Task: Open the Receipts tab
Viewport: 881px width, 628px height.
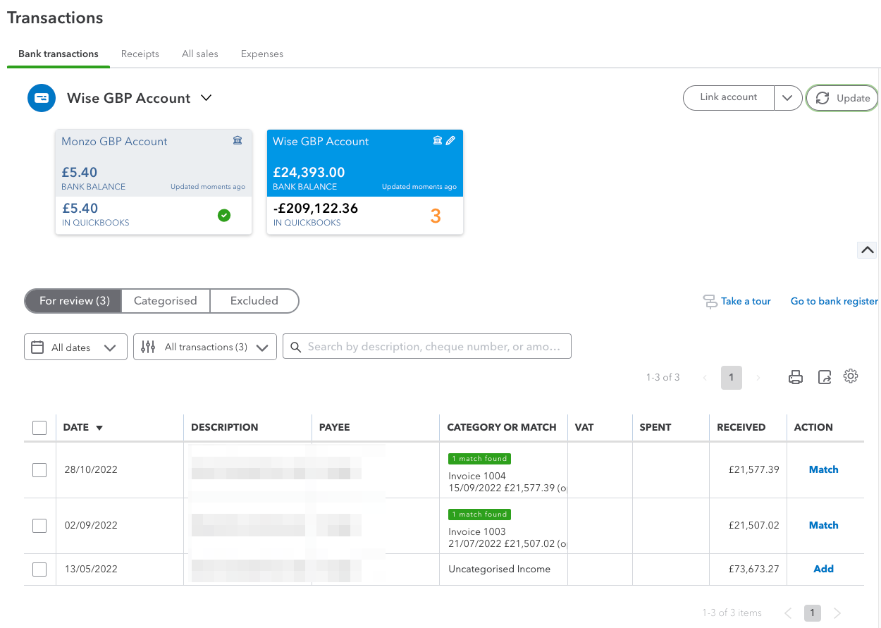Action: coord(140,54)
